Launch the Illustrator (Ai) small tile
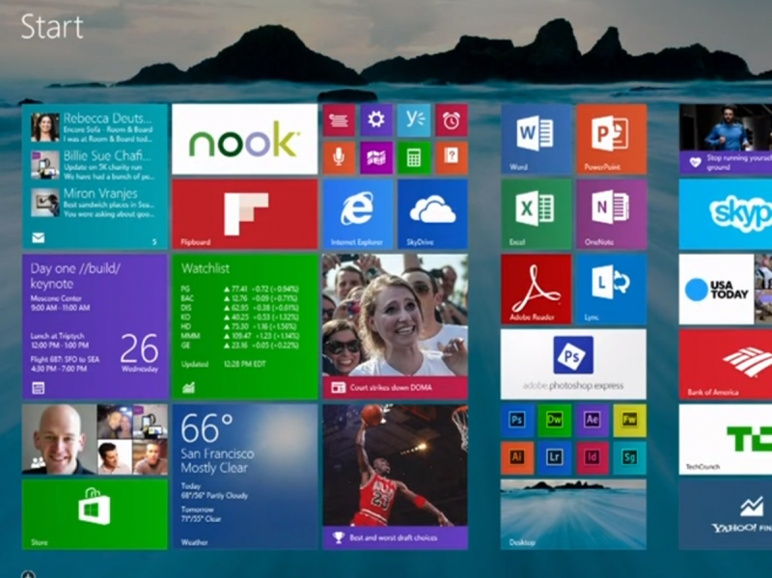This screenshot has width=772, height=578. click(517, 457)
